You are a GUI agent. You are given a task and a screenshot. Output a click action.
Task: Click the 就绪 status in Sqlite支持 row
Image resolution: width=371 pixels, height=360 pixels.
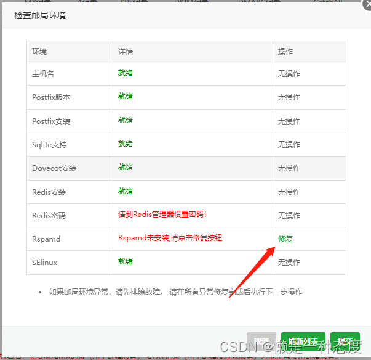point(126,144)
